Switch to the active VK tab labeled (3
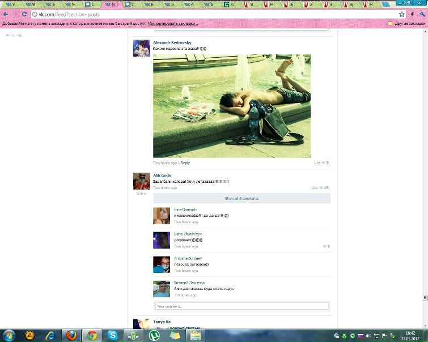The image size is (428, 342). 112,5
